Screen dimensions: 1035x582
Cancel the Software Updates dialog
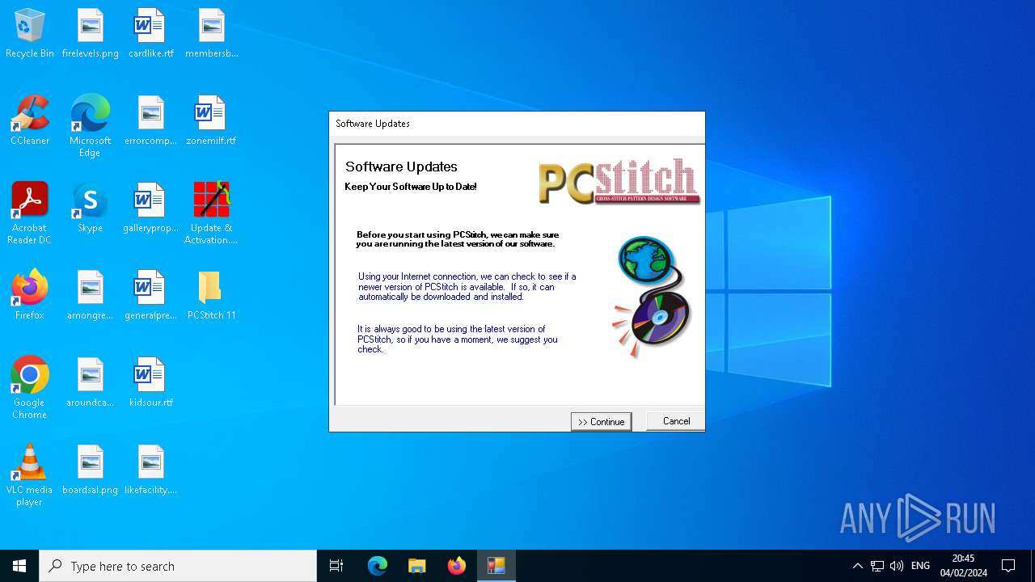(x=676, y=421)
